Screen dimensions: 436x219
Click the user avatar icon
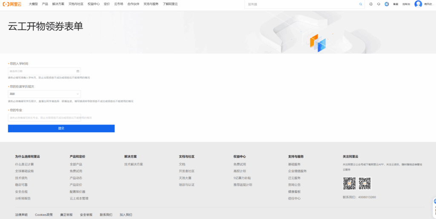tap(418, 4)
